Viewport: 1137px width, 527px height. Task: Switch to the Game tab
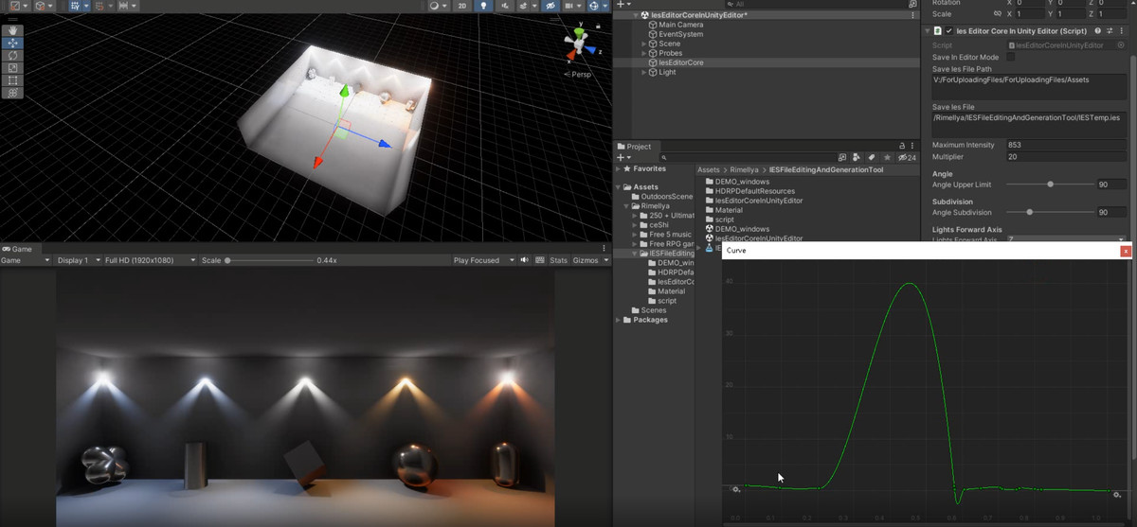point(17,249)
